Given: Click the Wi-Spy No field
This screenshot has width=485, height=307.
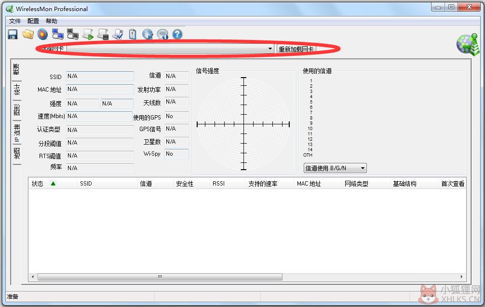Looking at the screenshot, I should (x=176, y=154).
